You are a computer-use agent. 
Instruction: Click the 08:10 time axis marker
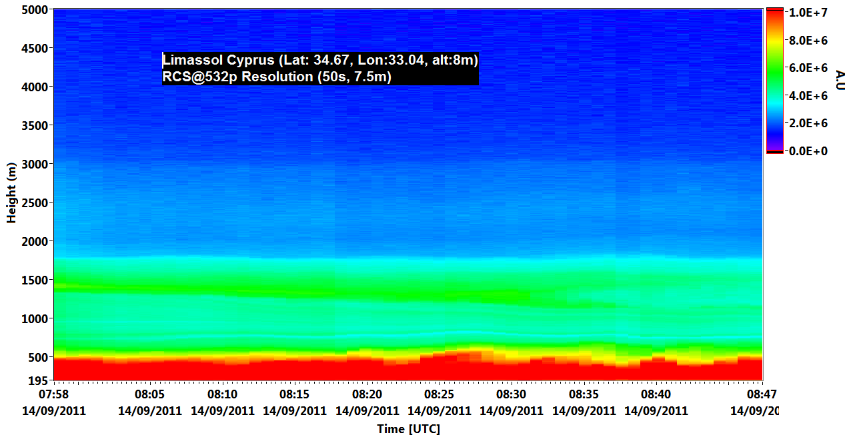222,395
